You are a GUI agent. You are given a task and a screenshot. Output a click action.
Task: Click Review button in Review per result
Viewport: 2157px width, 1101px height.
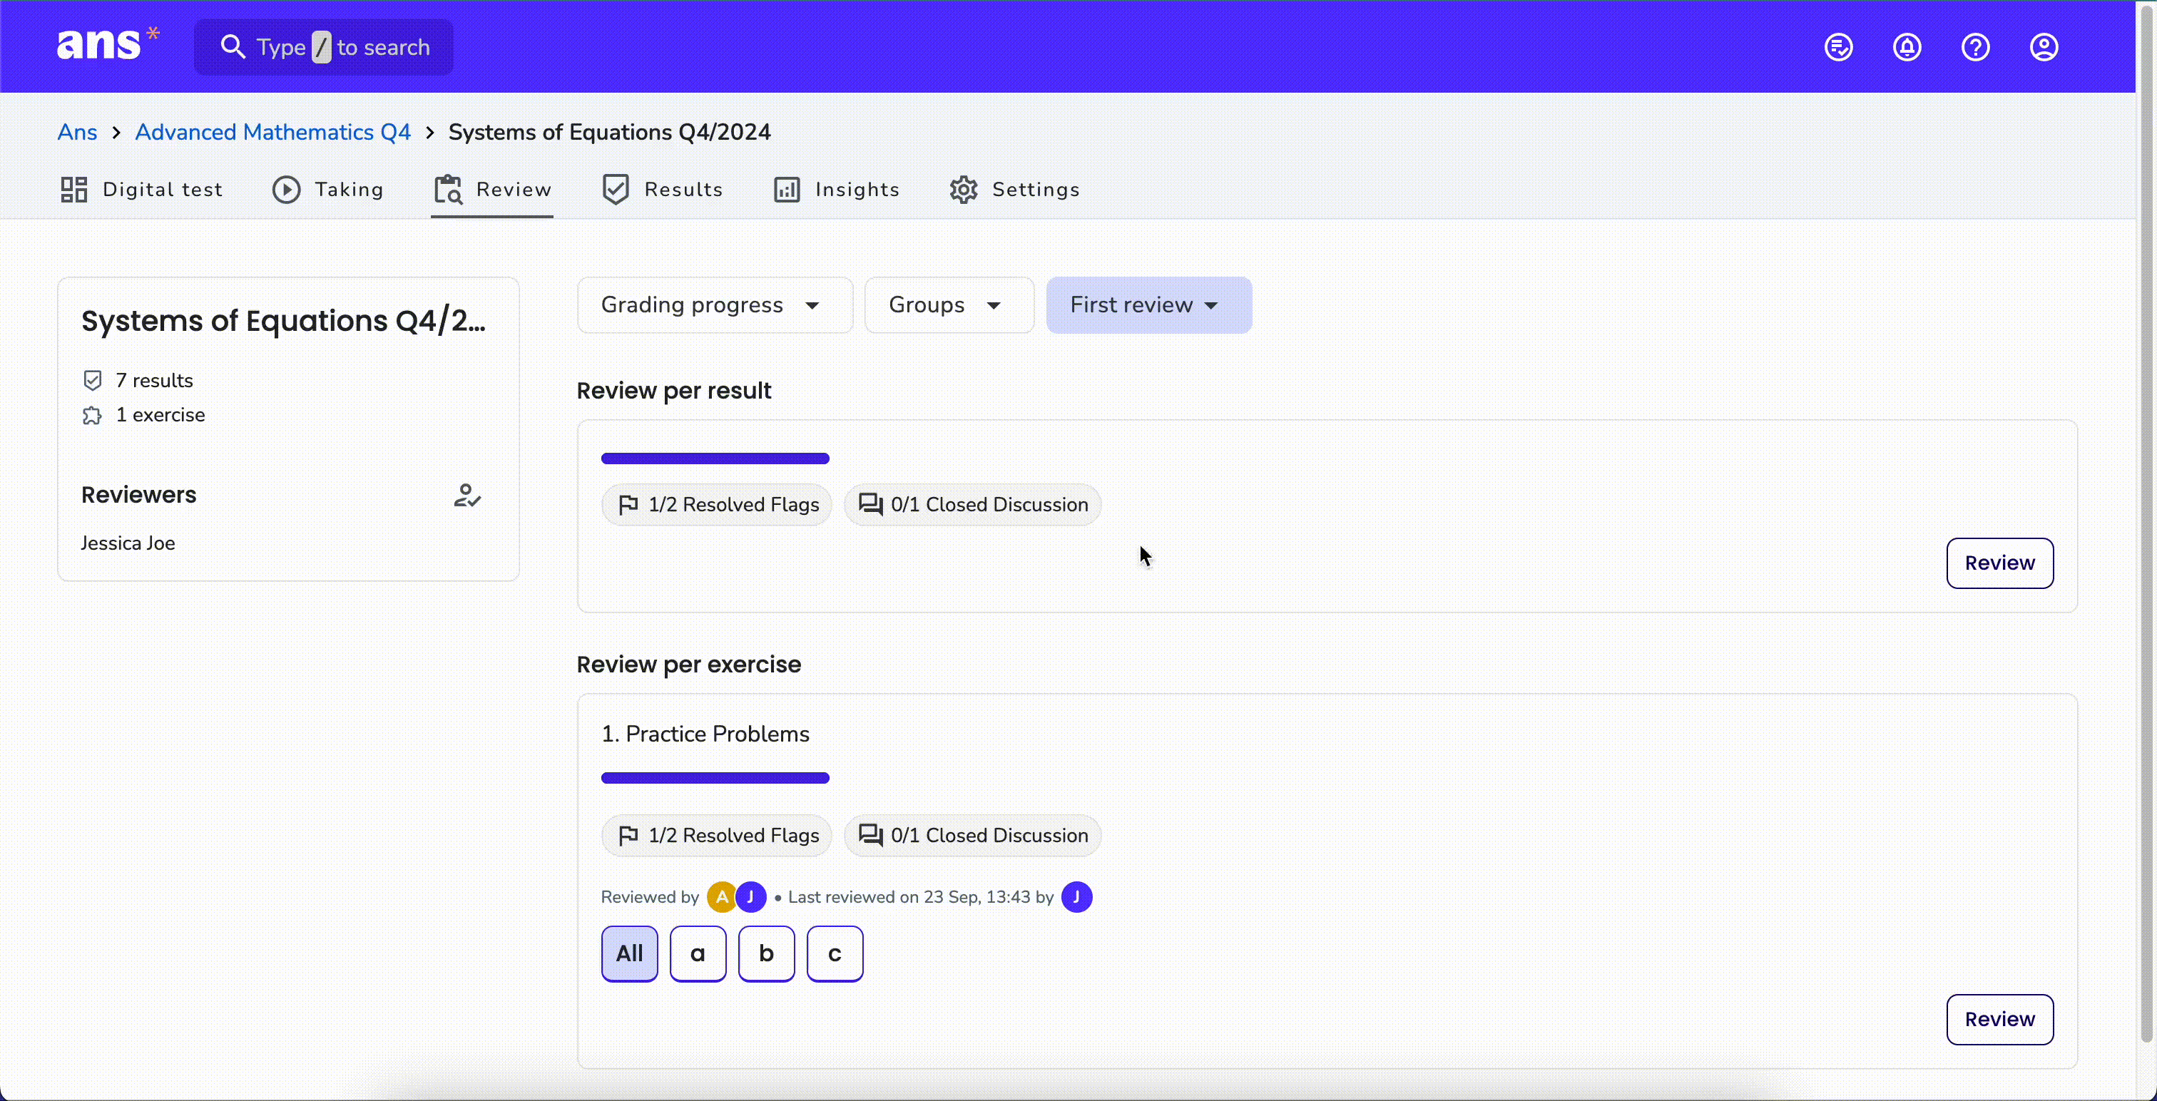pos(1999,563)
